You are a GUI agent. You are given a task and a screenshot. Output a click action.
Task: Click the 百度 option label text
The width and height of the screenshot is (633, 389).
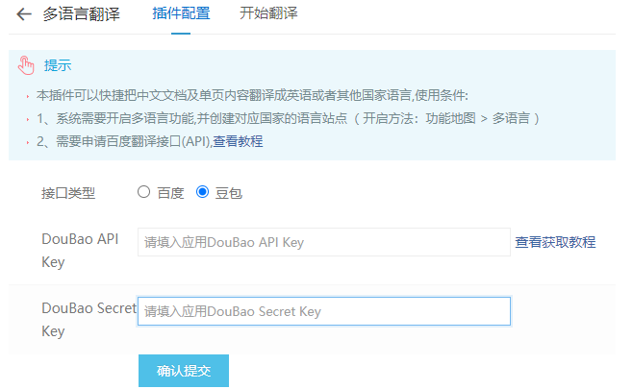click(170, 193)
